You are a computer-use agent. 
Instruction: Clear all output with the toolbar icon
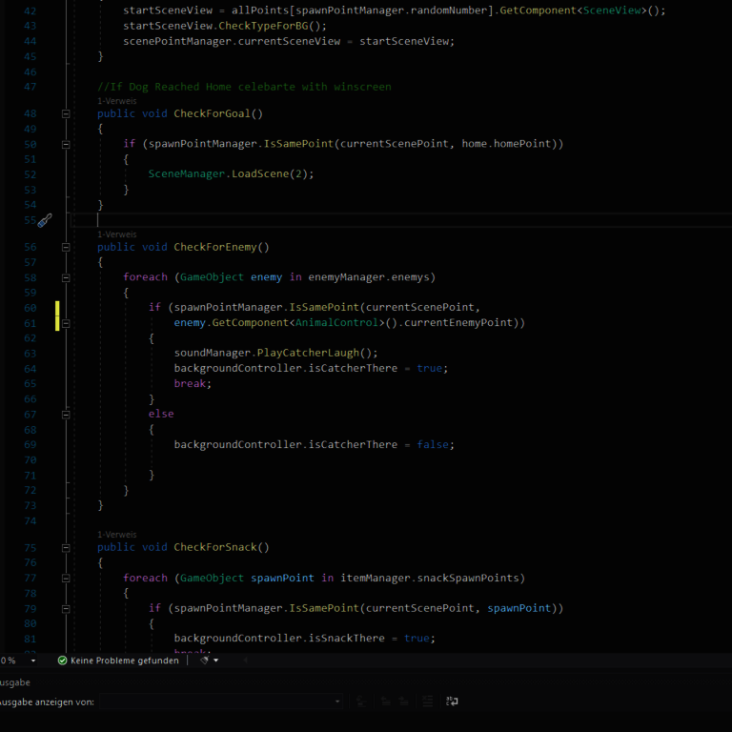[428, 701]
